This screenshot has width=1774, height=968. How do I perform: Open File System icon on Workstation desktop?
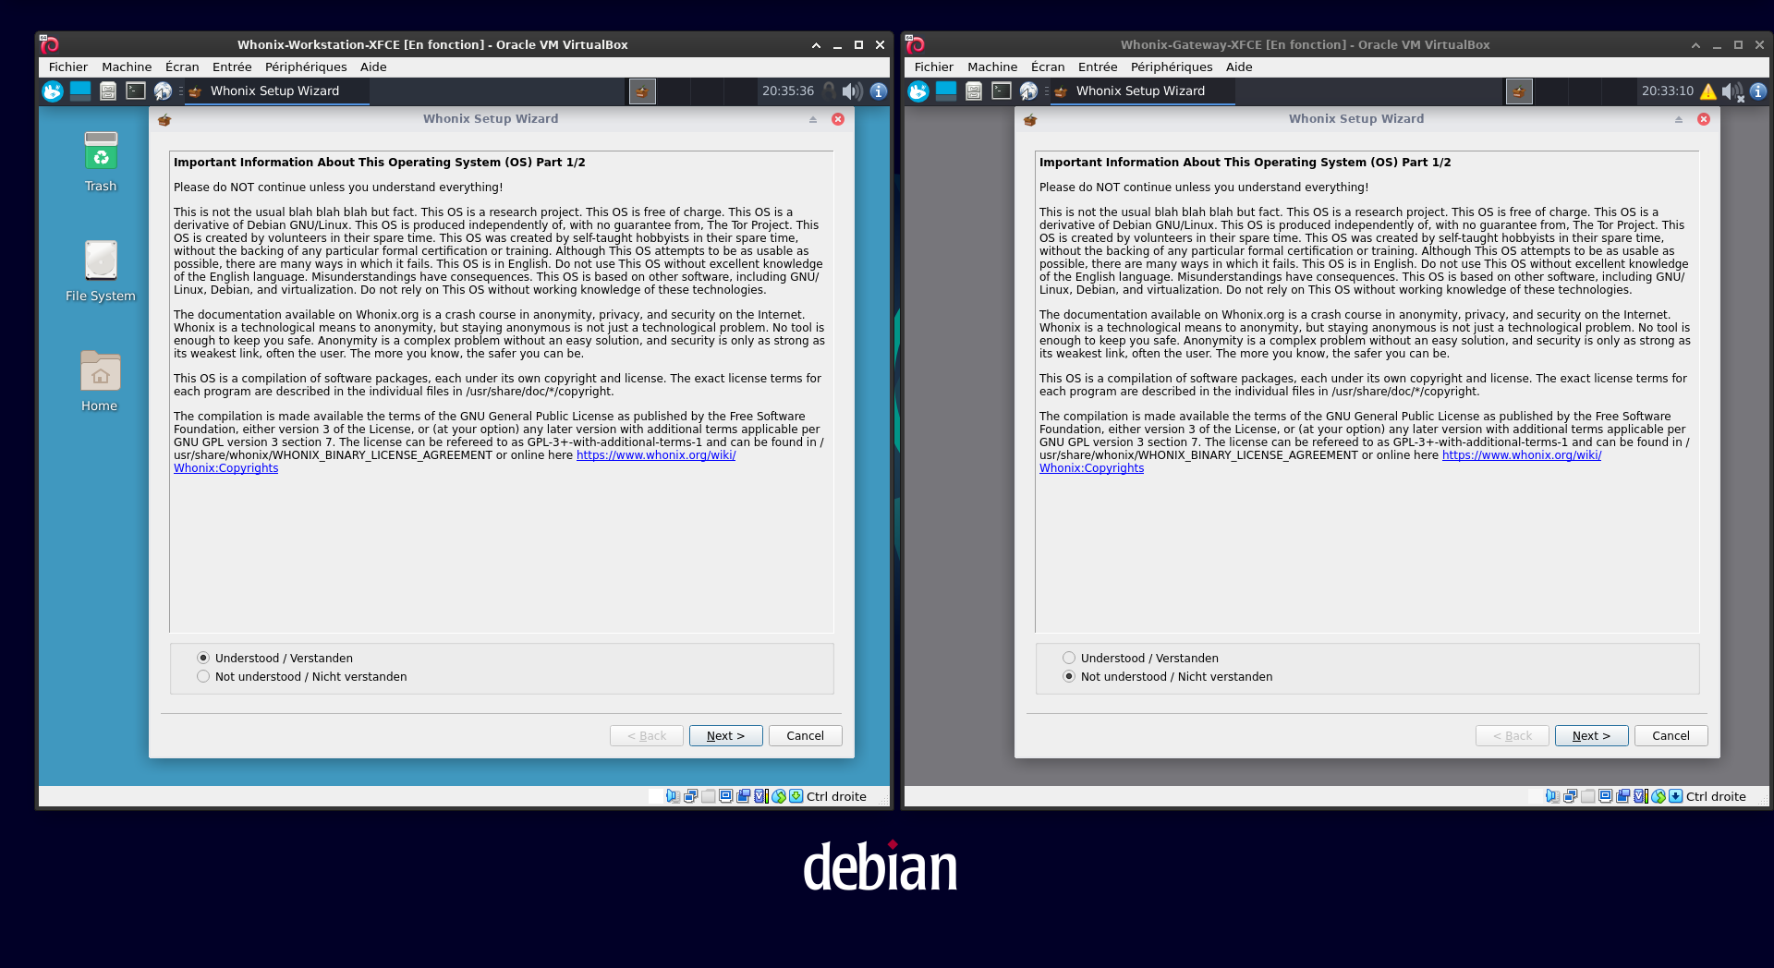point(101,272)
